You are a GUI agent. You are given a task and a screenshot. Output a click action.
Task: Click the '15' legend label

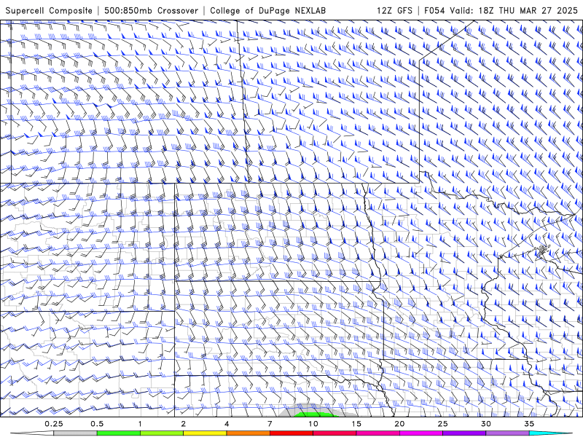[x=356, y=424]
